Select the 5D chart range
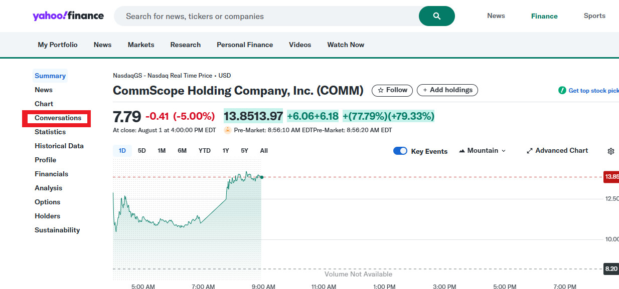This screenshot has width=619, height=289. tap(142, 151)
